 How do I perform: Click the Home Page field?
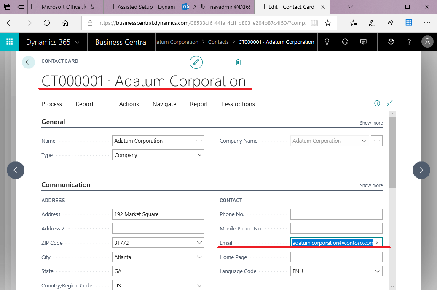click(x=336, y=257)
